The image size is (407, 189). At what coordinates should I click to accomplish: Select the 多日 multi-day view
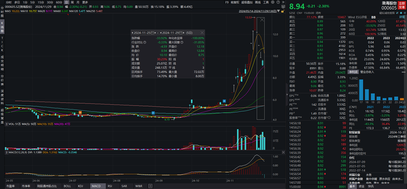tap(17, 2)
